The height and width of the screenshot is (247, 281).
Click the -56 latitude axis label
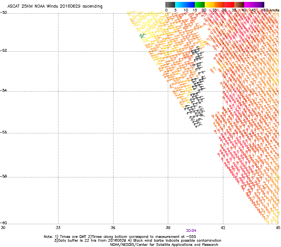click(3, 132)
